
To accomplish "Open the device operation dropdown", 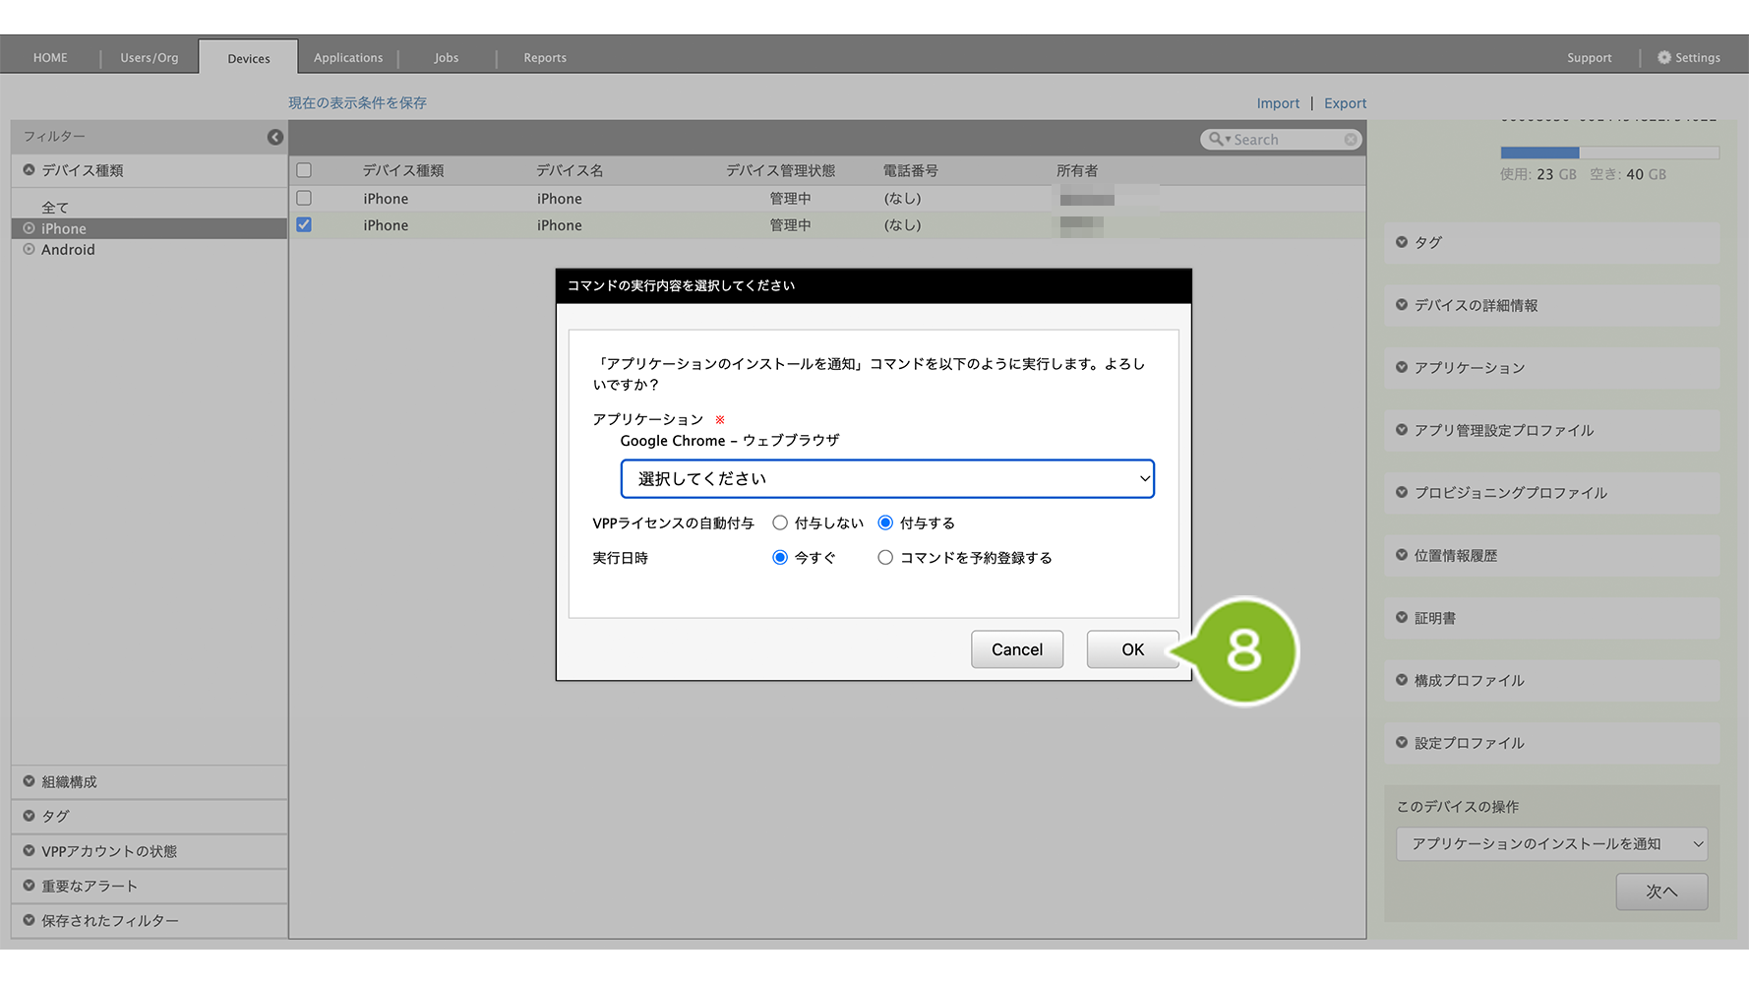I will 1551,844.
